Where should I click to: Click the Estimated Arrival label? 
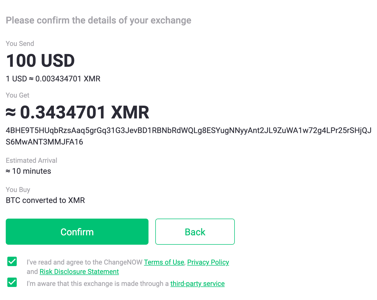pos(31,160)
